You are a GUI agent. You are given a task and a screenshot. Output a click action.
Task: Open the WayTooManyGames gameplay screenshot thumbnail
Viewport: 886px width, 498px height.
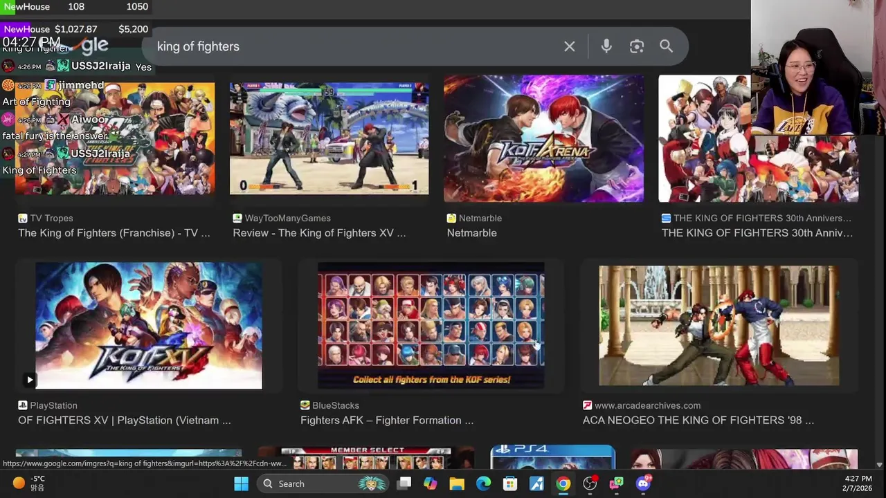pos(329,138)
